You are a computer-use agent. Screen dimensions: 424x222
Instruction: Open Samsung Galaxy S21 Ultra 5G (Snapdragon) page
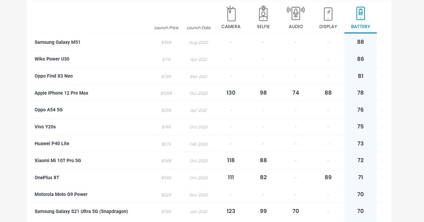pos(81,211)
